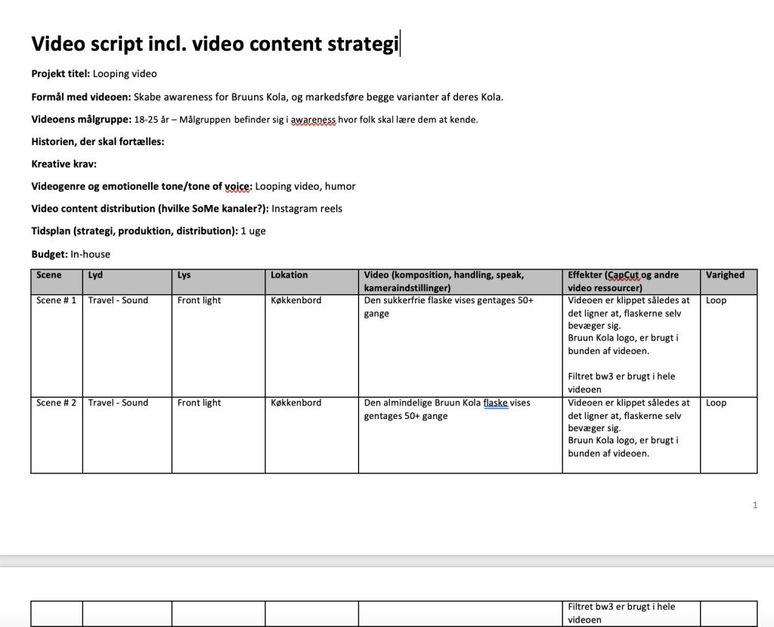Click the "Formål med videoen:" label

(82, 97)
